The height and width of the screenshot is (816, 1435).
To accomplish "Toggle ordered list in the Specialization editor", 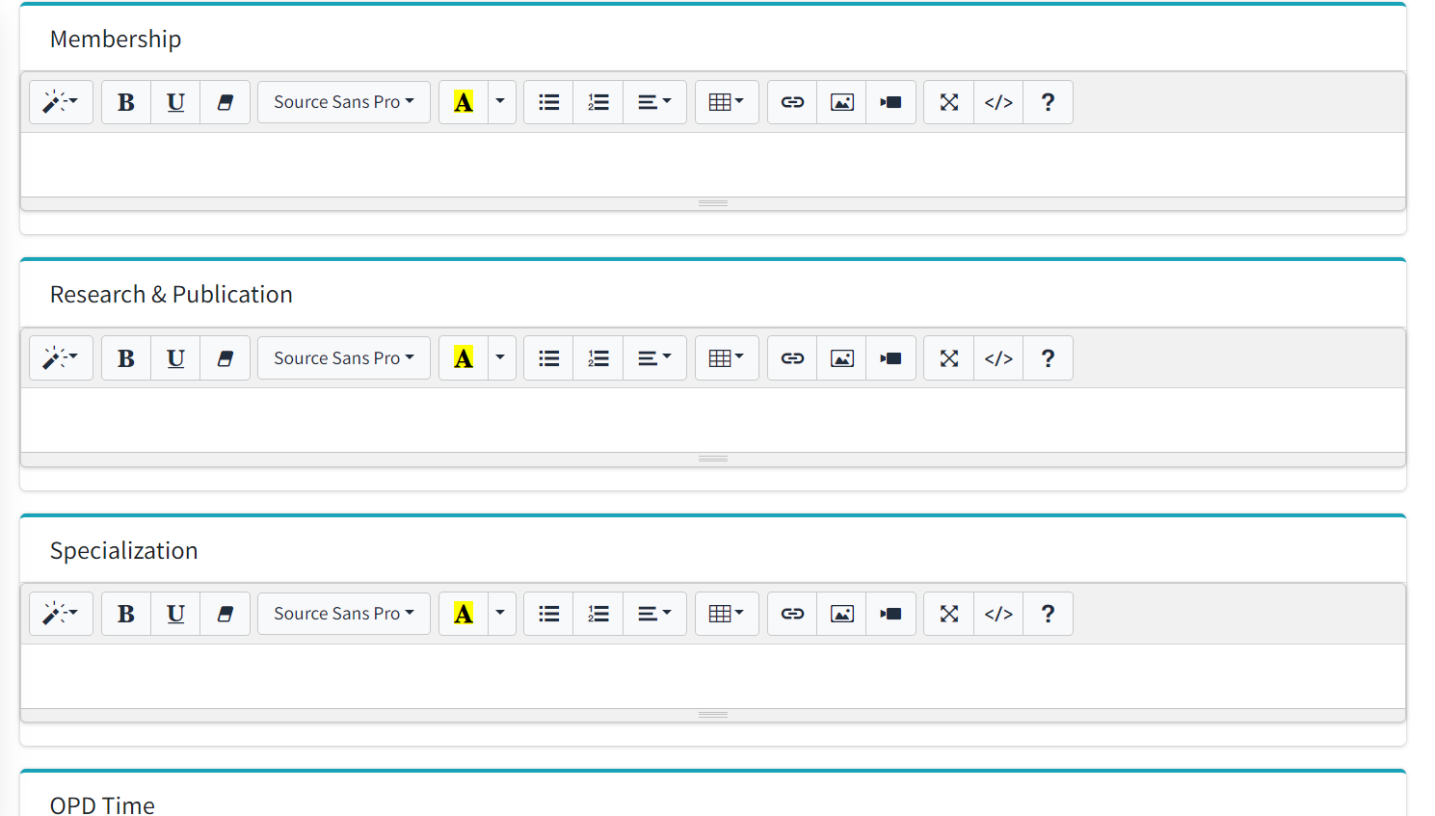I will 598,614.
